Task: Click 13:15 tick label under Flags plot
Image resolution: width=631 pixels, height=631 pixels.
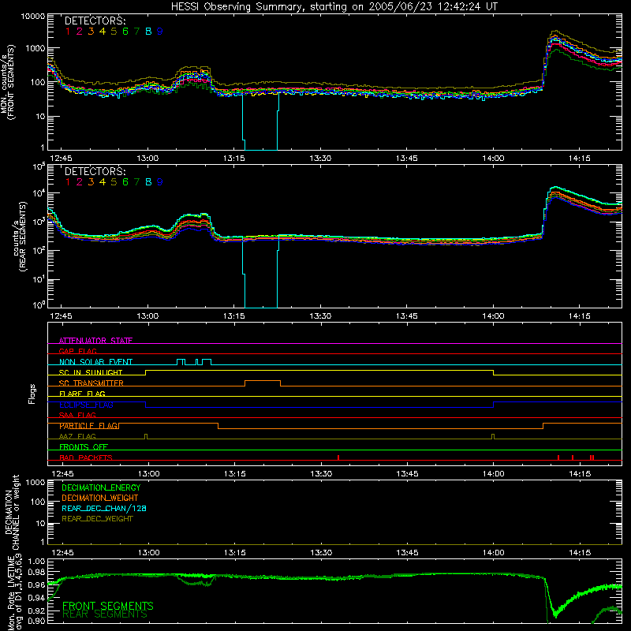Action: [x=234, y=474]
